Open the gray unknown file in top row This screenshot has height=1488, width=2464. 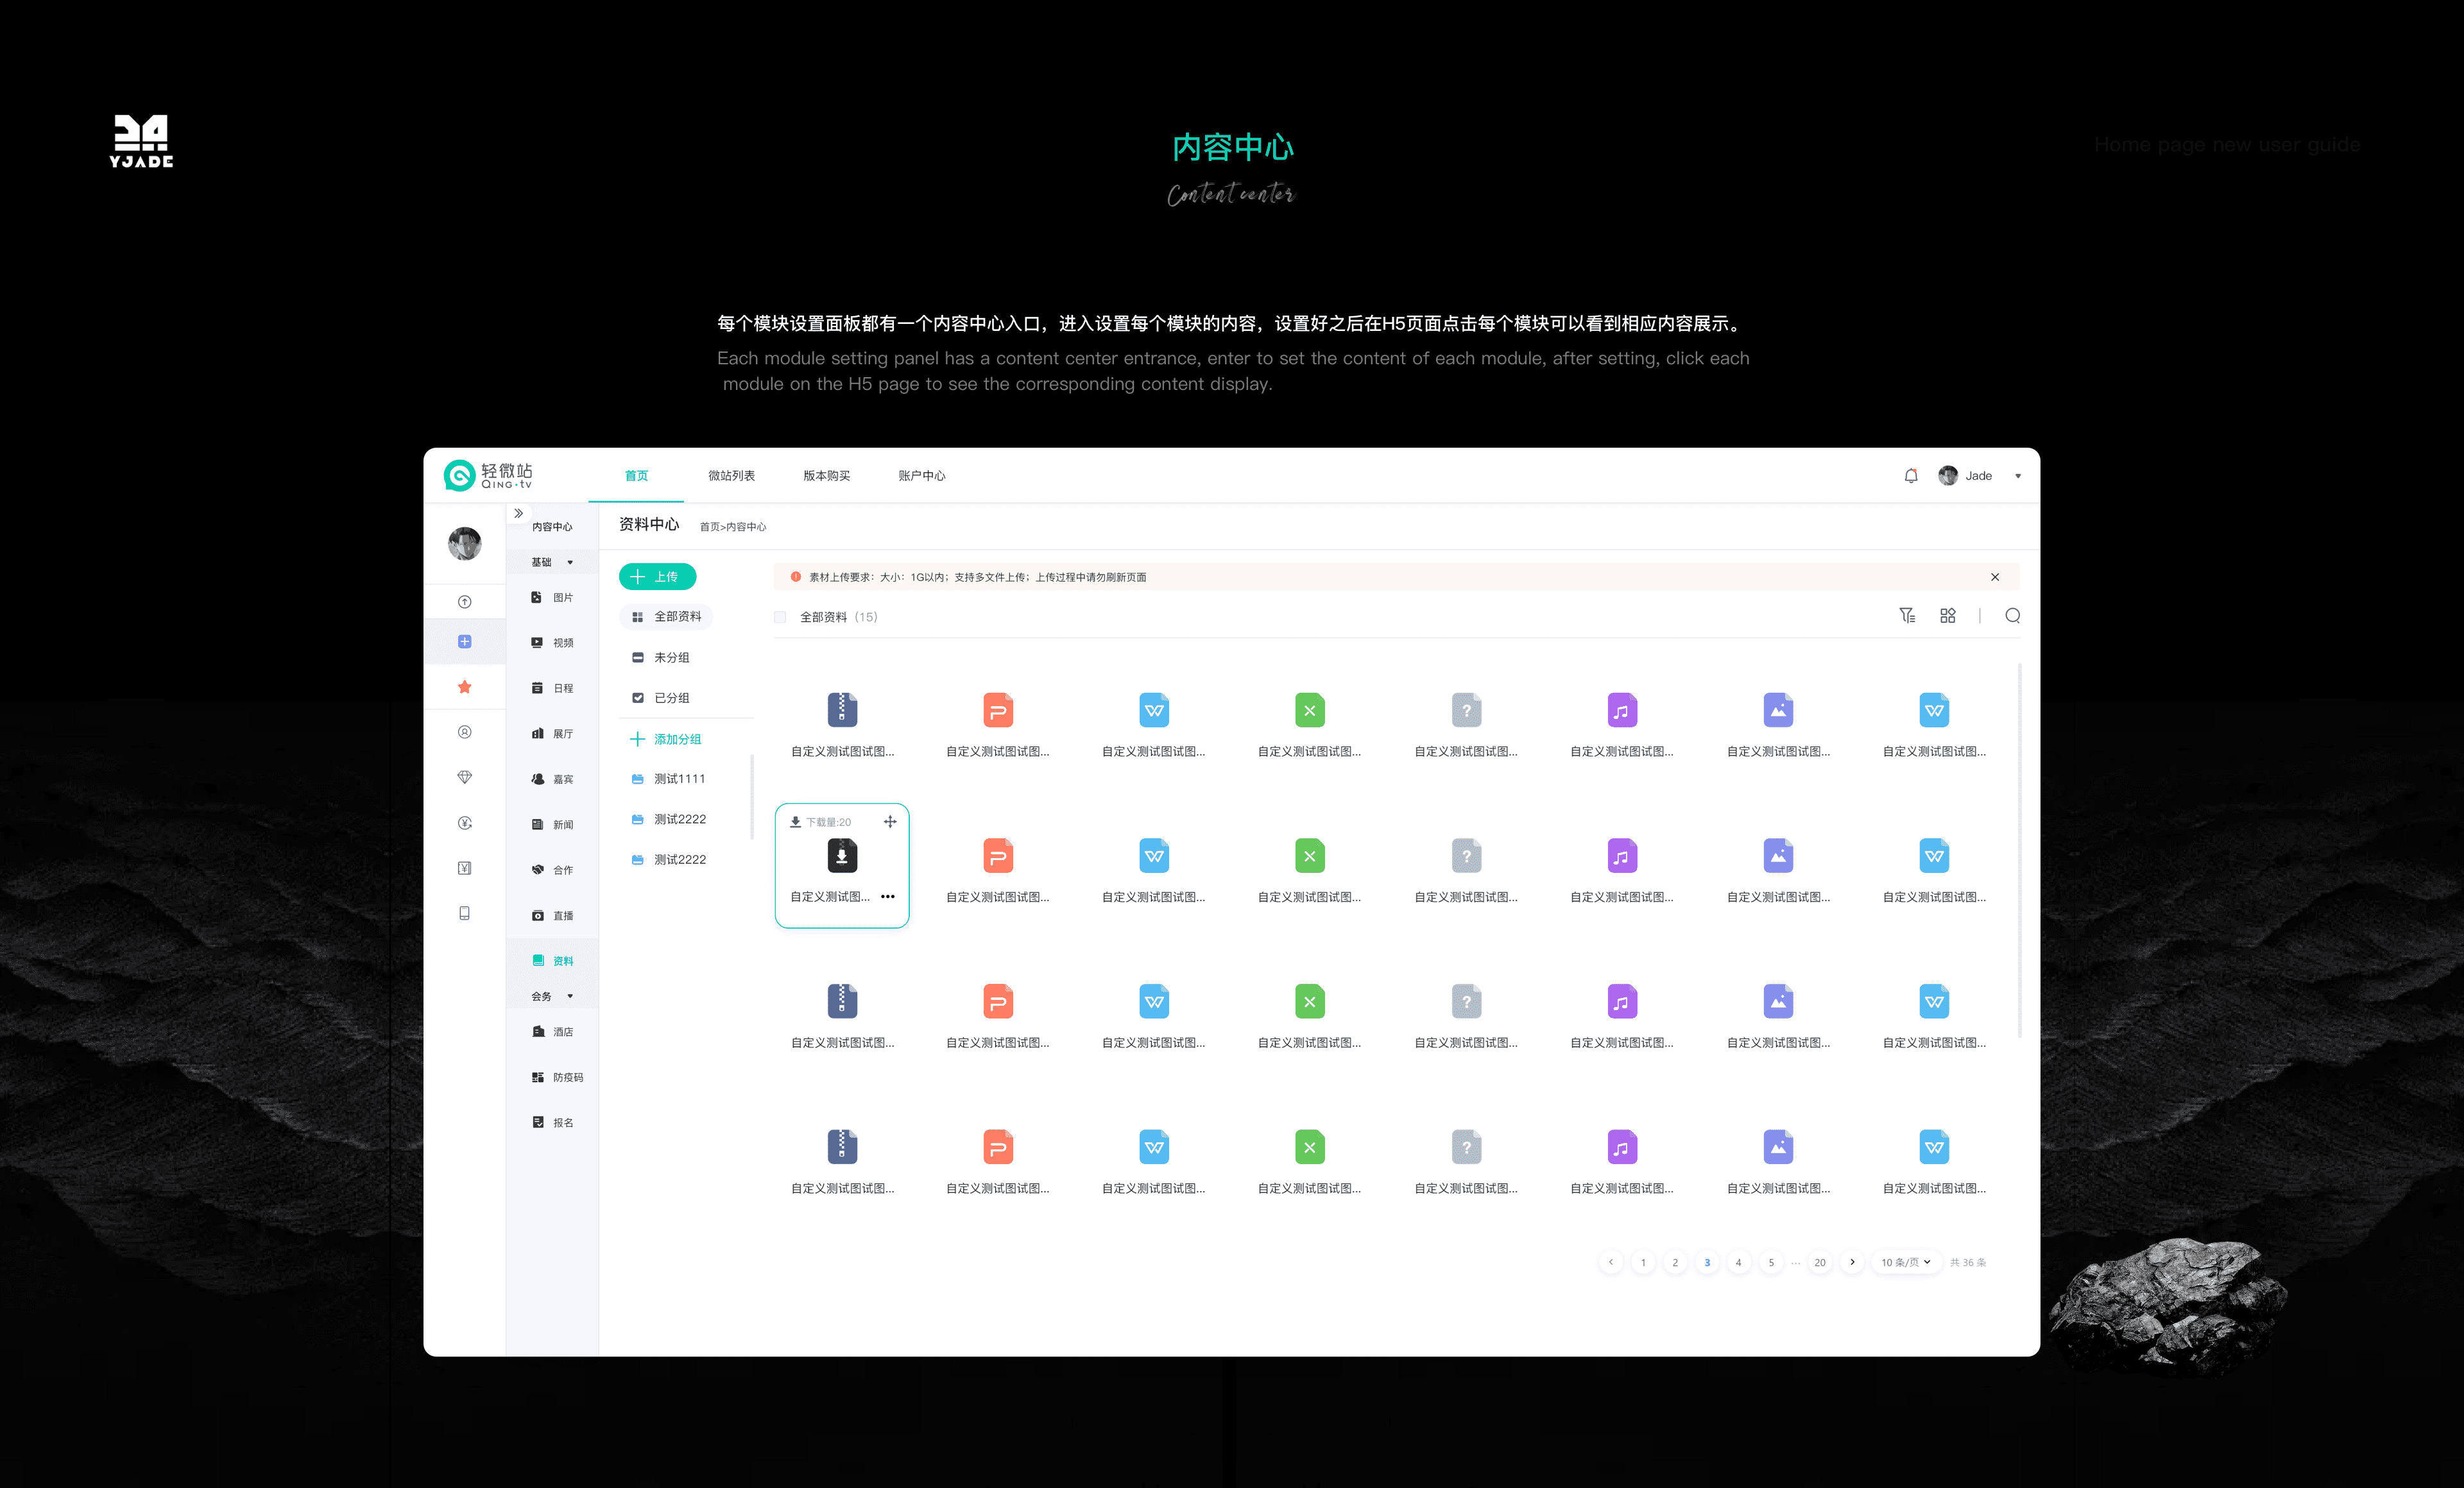coord(1466,709)
